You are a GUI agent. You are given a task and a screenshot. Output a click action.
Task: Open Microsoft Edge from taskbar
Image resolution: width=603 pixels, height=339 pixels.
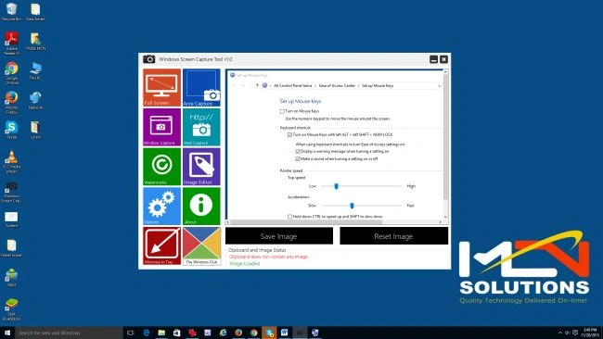(x=147, y=333)
